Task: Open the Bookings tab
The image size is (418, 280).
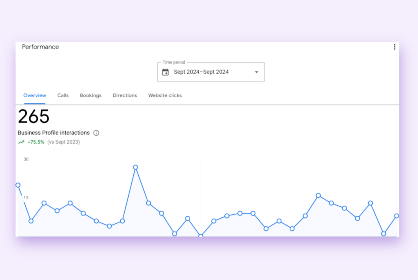Action: [x=91, y=95]
